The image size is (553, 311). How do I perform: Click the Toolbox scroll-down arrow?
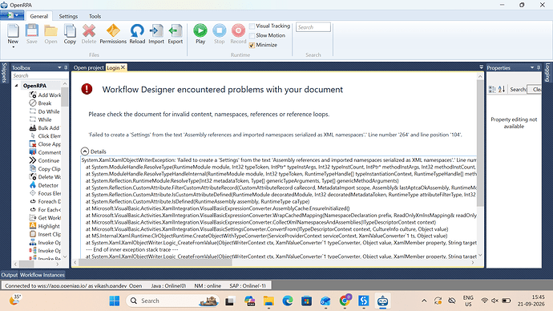[x=65, y=257]
